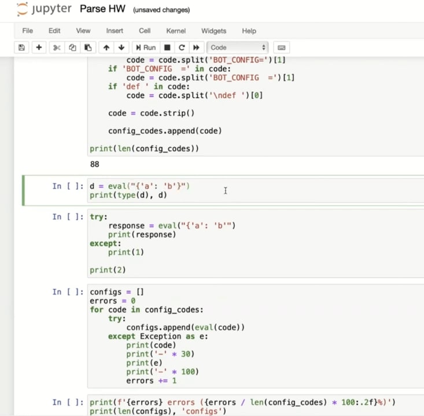Open the Widgets menu

point(213,31)
